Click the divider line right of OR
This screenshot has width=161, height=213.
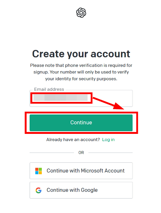(110, 153)
